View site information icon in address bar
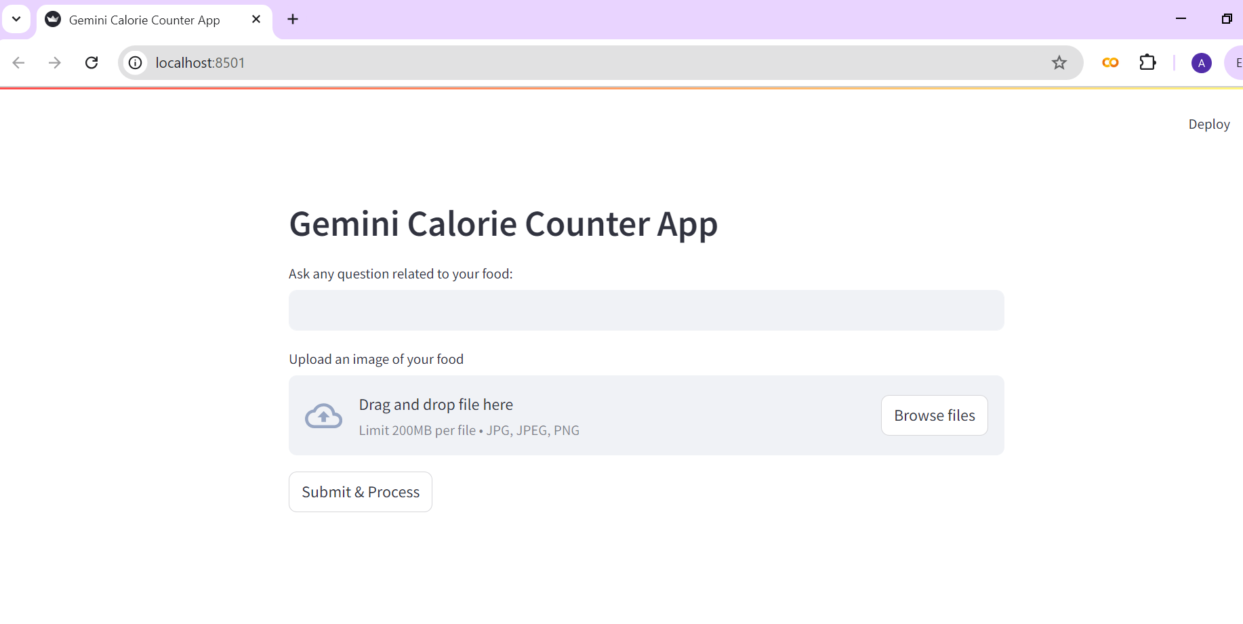This screenshot has height=624, width=1243. point(136,63)
